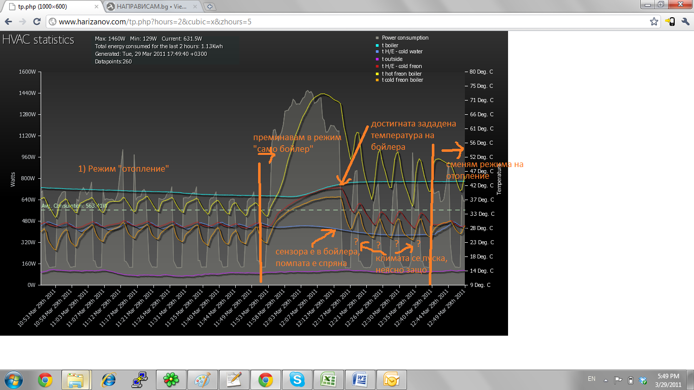694x390 pixels.
Task: Switch to the НАПРАВИСАМ.bg tab
Action: click(x=150, y=7)
